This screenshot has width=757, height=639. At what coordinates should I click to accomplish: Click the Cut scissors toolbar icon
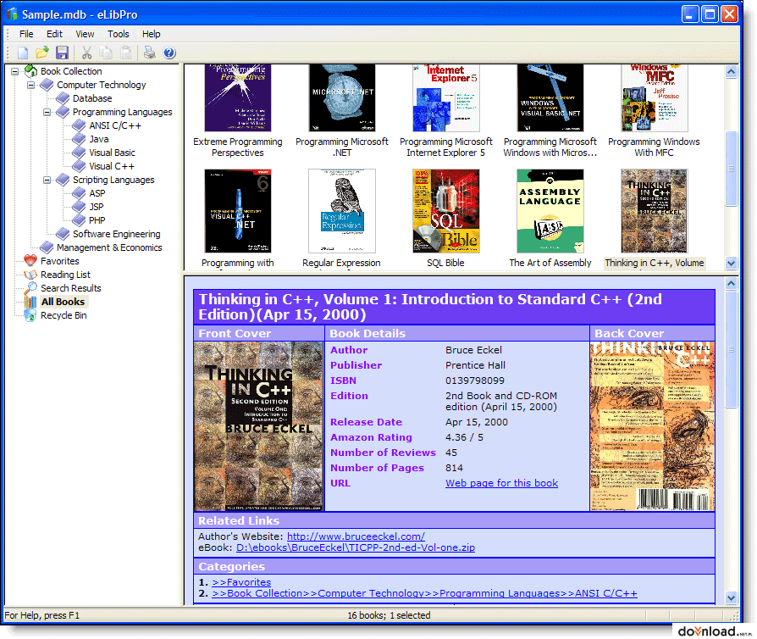87,53
